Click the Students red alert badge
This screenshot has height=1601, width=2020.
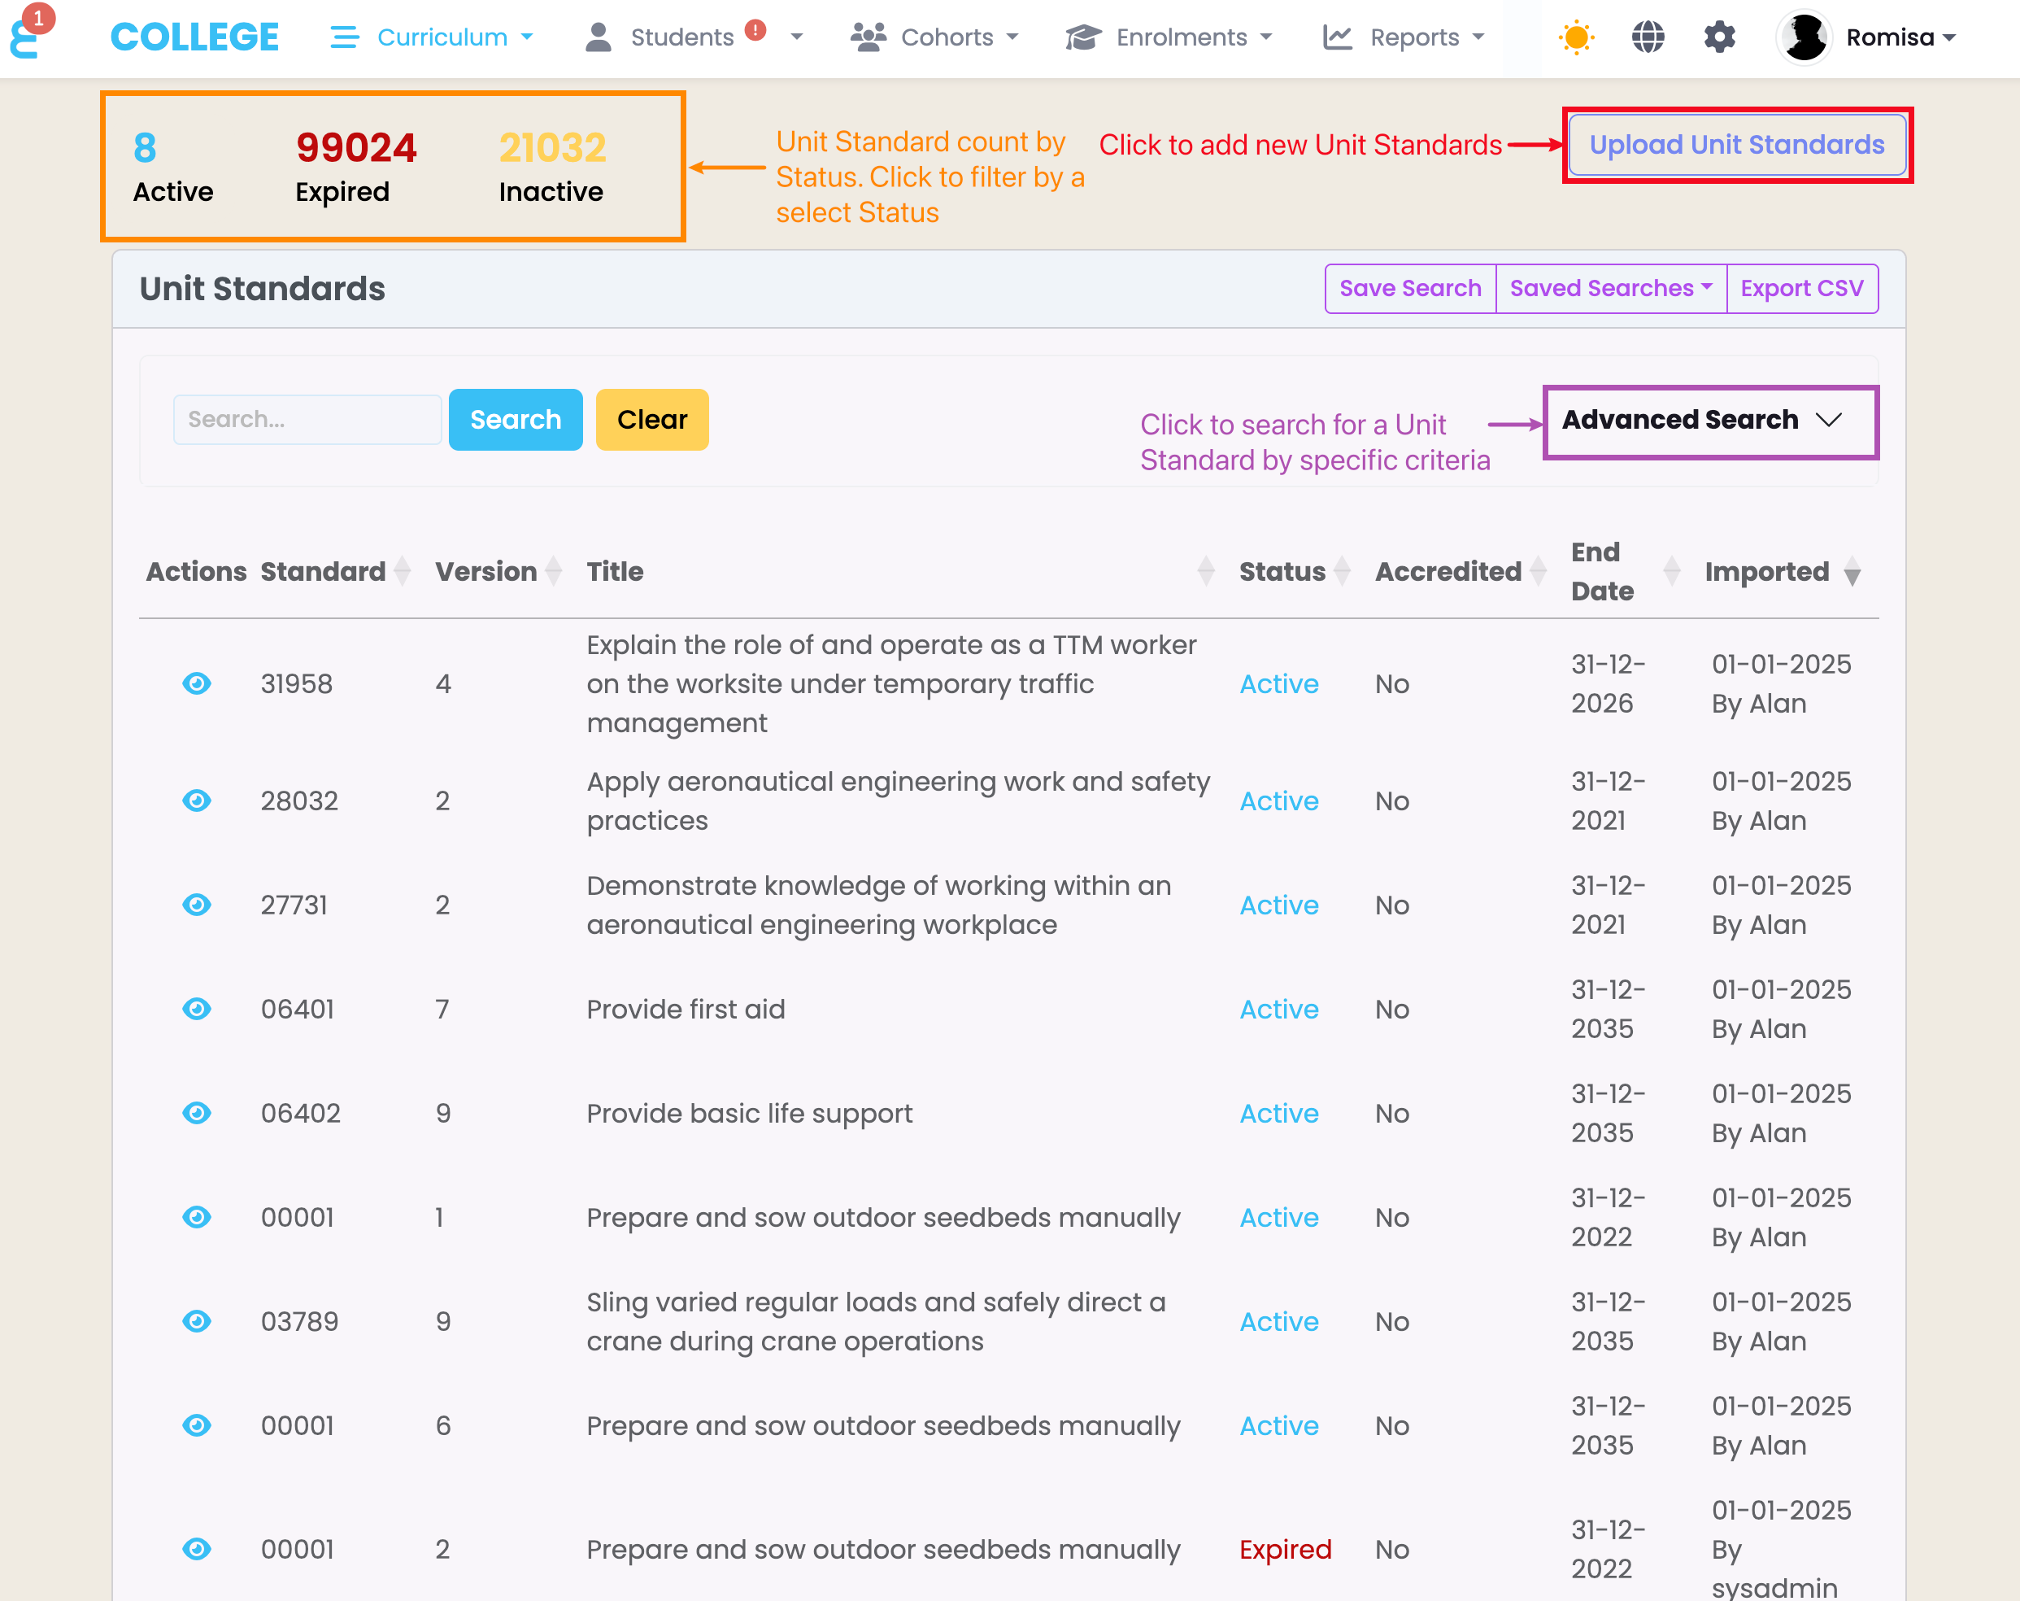click(x=755, y=31)
